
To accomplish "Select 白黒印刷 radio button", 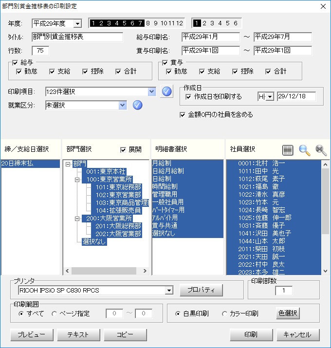I will coord(178,313).
